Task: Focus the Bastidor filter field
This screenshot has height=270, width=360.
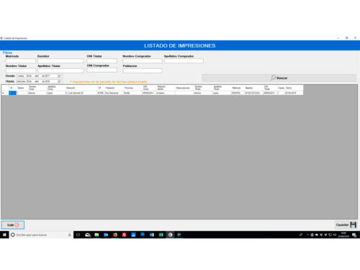Action: [60, 61]
